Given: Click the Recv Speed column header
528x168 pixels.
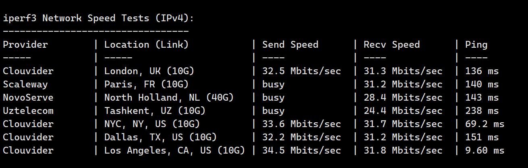Looking at the screenshot, I should tap(391, 45).
